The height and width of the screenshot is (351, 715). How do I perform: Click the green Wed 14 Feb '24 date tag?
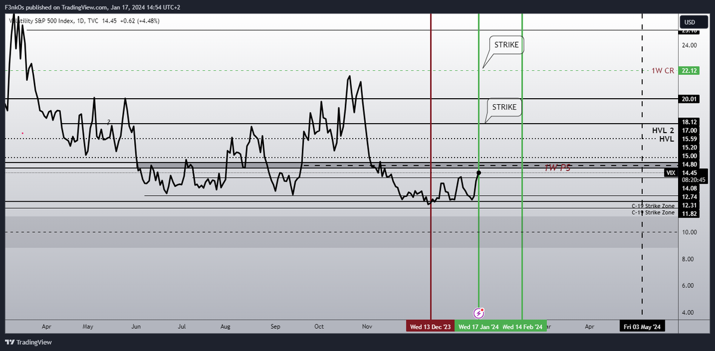tap(523, 327)
